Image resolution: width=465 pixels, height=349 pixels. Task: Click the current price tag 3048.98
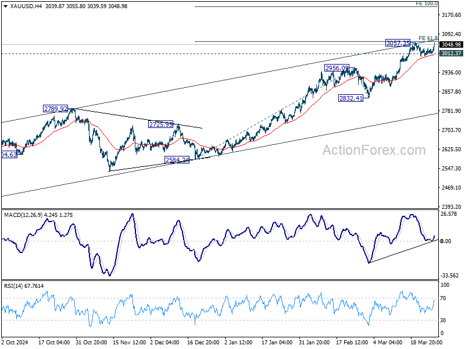(x=451, y=45)
